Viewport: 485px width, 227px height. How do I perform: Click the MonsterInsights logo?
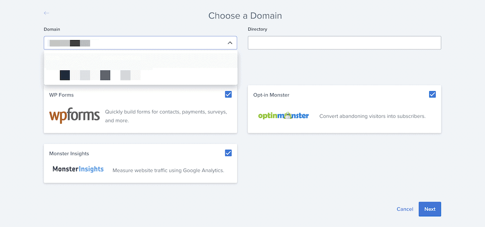click(x=78, y=169)
